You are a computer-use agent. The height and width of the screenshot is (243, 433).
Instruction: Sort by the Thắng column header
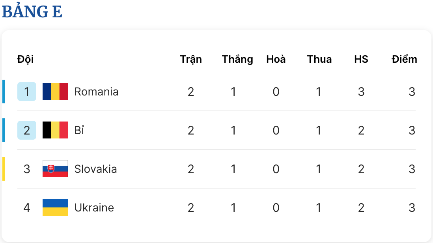(237, 59)
